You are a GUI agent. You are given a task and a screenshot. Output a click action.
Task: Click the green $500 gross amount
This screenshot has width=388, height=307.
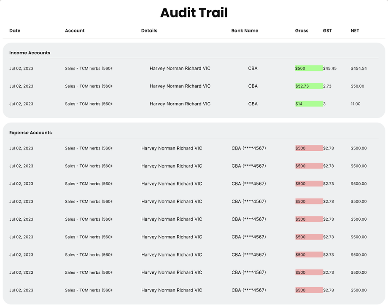pyautogui.click(x=301, y=68)
